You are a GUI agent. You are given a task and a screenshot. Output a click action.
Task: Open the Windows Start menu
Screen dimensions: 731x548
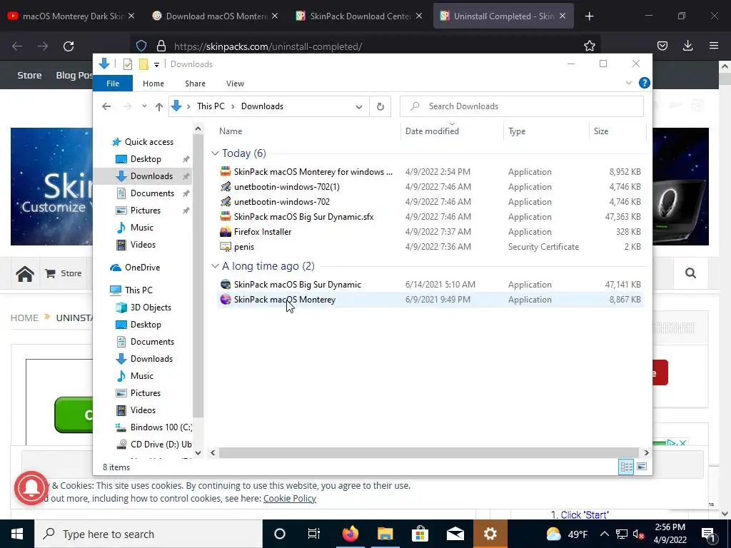click(x=17, y=534)
